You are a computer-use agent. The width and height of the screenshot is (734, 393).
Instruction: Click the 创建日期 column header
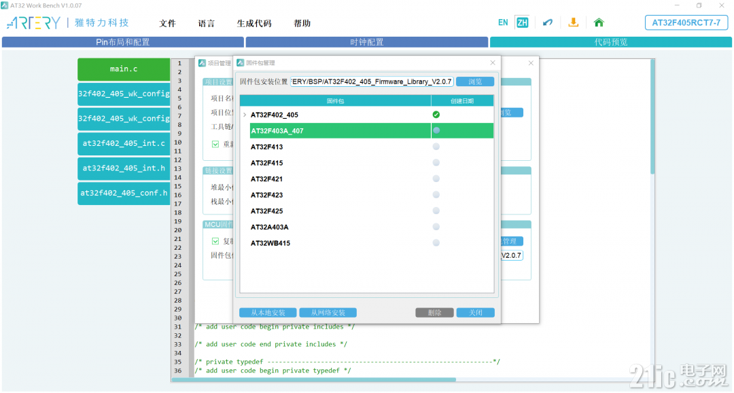[x=463, y=101]
